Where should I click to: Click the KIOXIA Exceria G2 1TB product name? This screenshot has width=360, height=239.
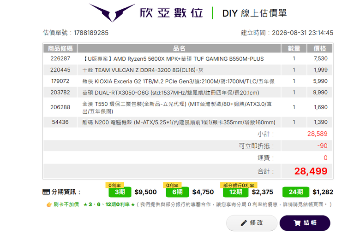click(179, 82)
